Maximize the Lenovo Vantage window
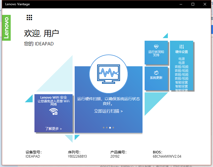The image size is (213, 167). click(193, 4)
